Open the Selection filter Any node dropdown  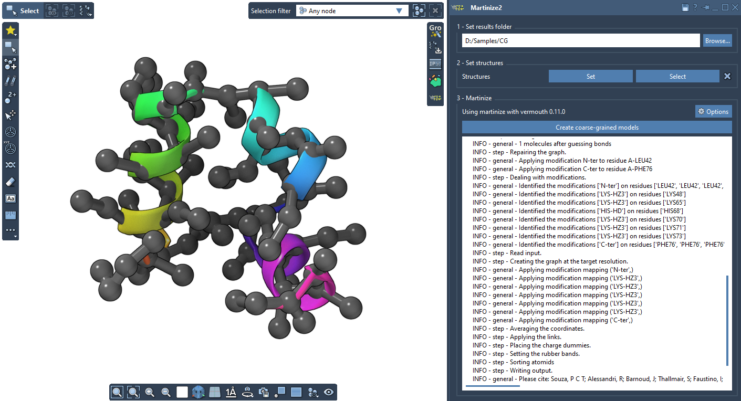(352, 10)
